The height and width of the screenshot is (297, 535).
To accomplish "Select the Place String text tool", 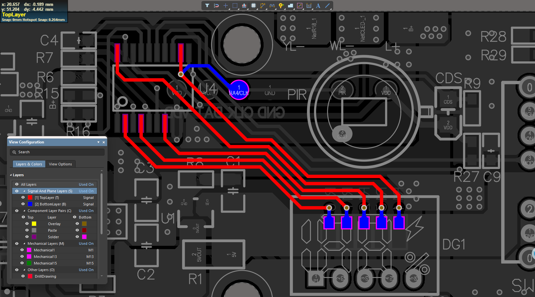I will point(318,6).
